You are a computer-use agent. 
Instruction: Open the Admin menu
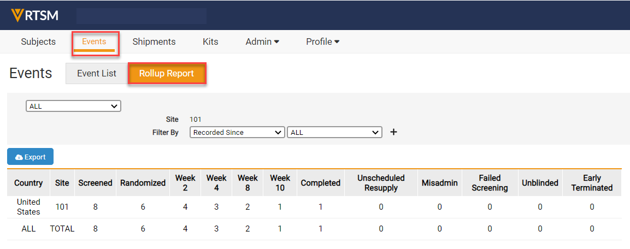click(x=262, y=41)
